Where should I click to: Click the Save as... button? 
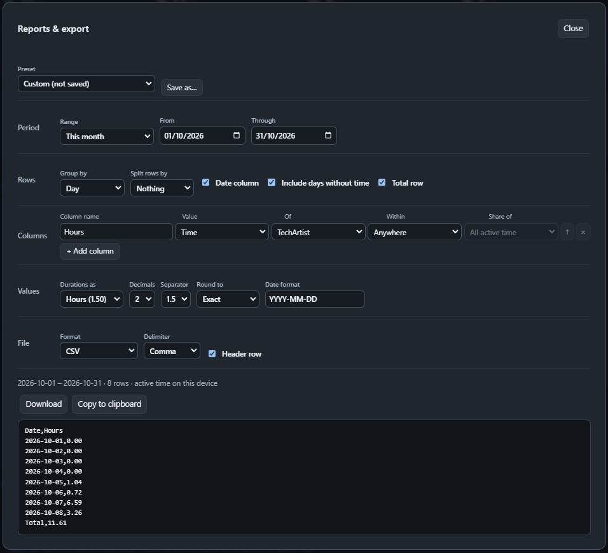(182, 88)
